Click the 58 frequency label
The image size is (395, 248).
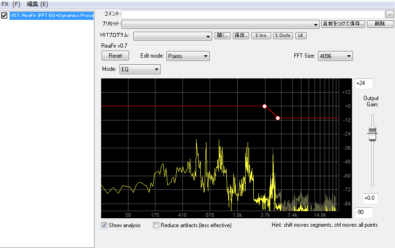click(128, 215)
